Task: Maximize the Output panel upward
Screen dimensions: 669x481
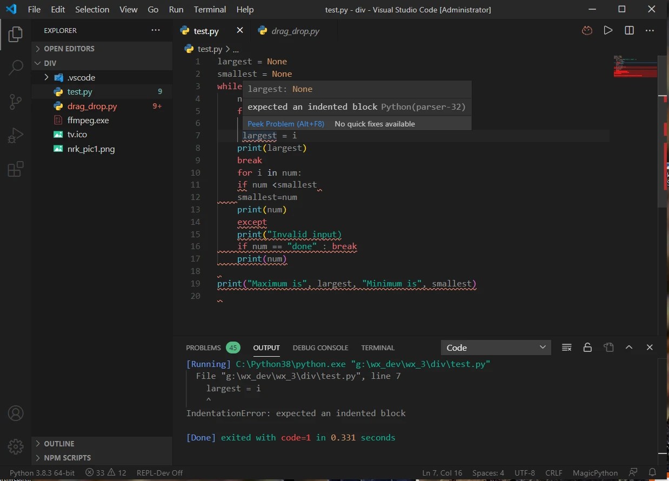Action: [x=629, y=348]
